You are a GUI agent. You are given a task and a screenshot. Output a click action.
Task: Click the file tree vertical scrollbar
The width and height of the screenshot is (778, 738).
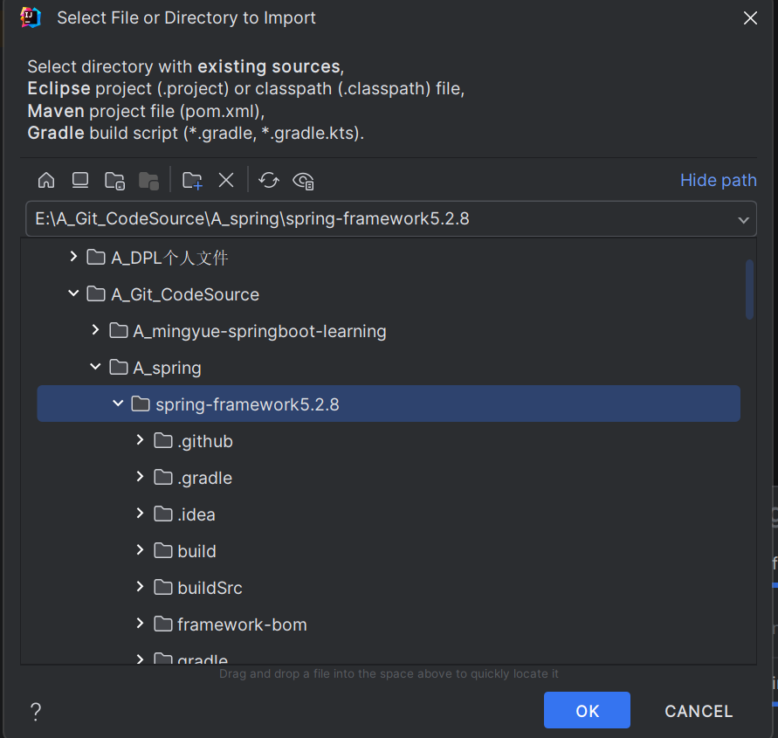[x=749, y=289]
